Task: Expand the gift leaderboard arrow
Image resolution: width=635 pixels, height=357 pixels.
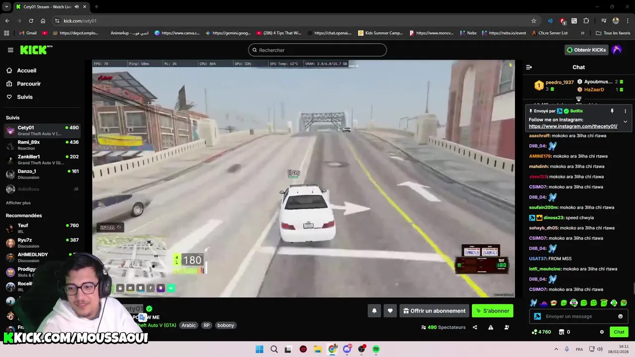Action: click(578, 100)
